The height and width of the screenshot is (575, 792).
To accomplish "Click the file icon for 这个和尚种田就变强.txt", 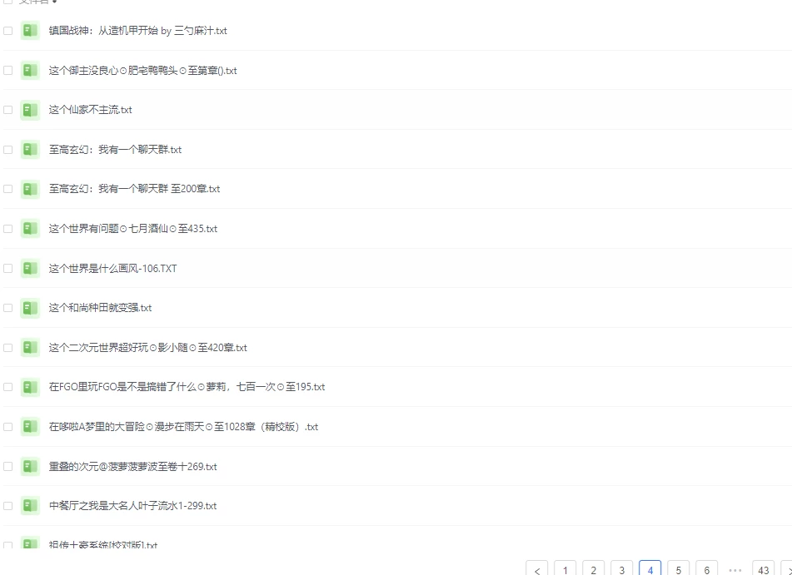I will (29, 307).
